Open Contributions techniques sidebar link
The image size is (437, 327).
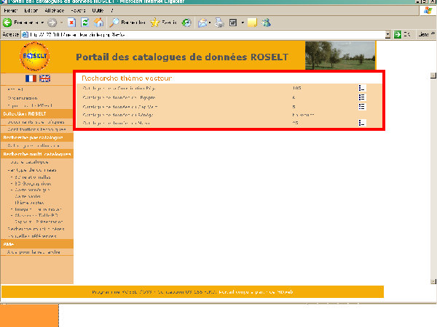coord(37,129)
